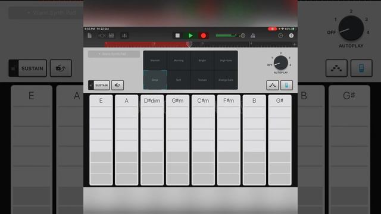Image resolution: width=381 pixels, height=214 pixels.
Task: Play the C#m chord strip
Action: tap(203, 140)
